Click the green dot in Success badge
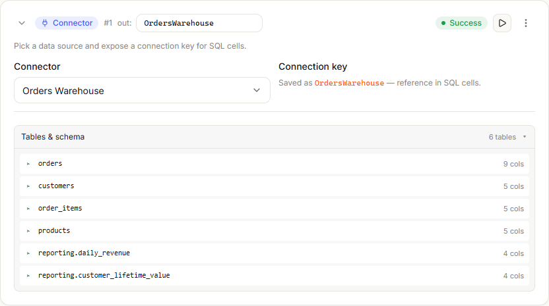Screen dimensions: 549x306 tap(443, 23)
